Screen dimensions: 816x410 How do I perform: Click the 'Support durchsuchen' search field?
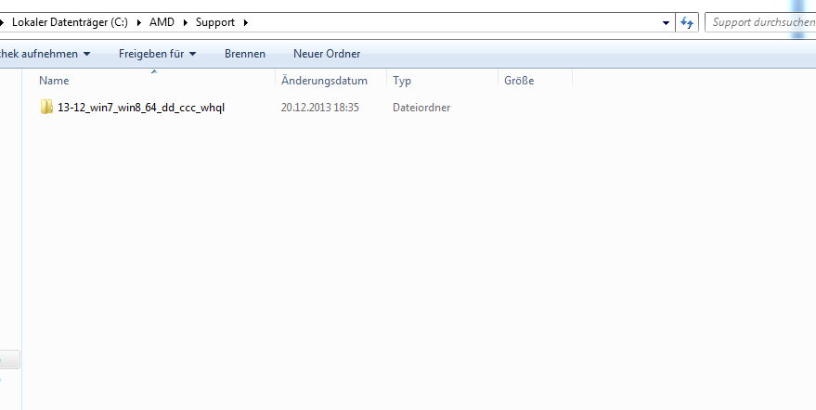coord(760,22)
